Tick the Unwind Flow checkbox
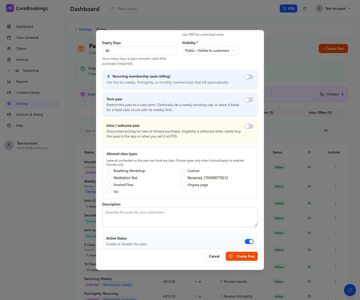Screen dimensions: 360x300 click(109, 185)
